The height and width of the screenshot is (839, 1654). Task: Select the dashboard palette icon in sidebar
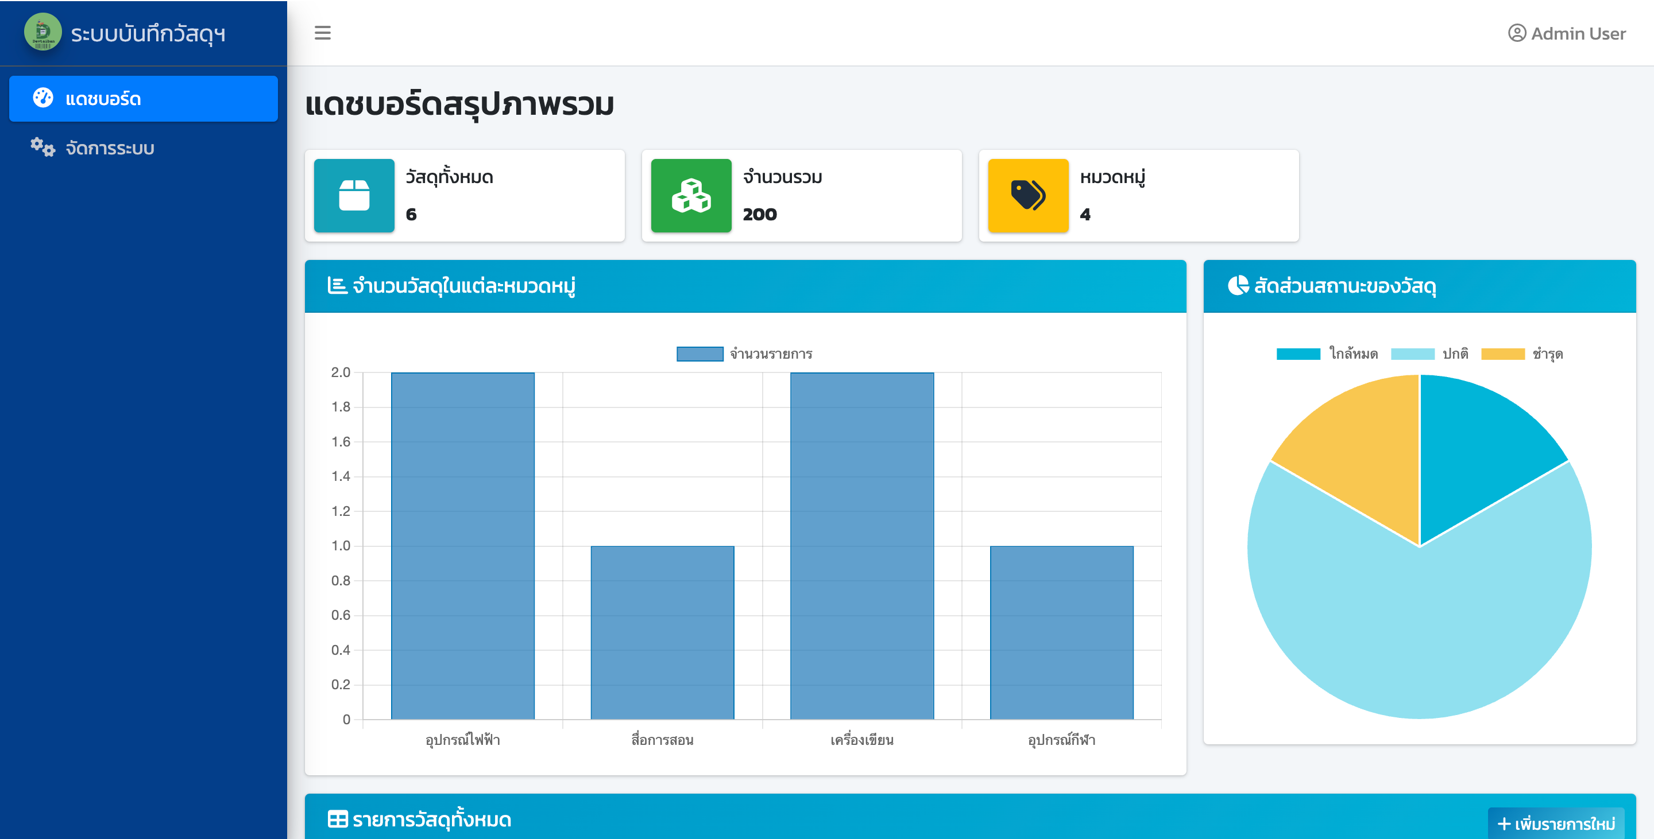tap(44, 98)
